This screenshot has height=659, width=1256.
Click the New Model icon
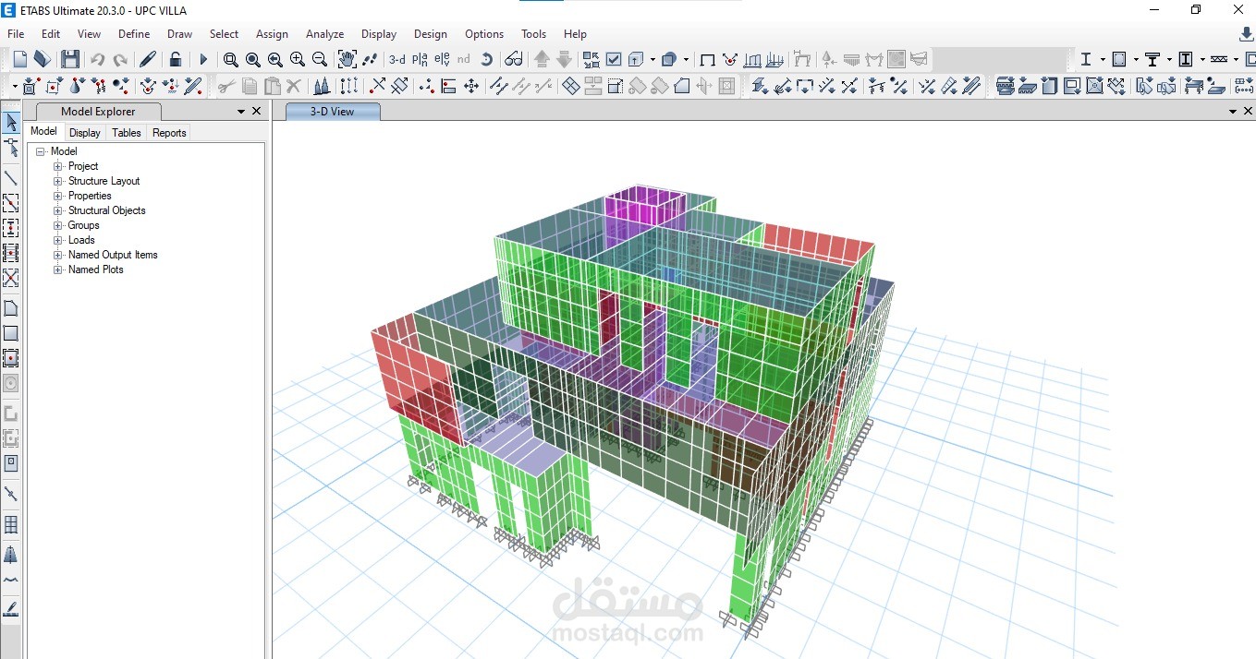pos(20,59)
